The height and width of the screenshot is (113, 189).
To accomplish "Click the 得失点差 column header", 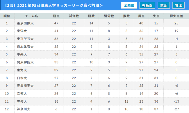I will (x=176, y=16).
